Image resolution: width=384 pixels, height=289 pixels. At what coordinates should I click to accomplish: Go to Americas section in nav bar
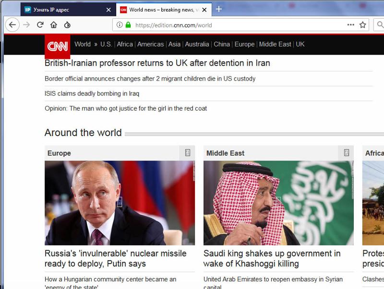[150, 44]
